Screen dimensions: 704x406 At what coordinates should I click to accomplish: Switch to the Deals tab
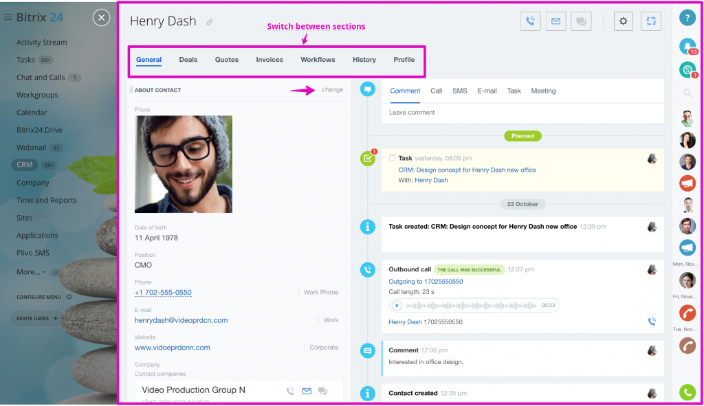click(x=188, y=60)
